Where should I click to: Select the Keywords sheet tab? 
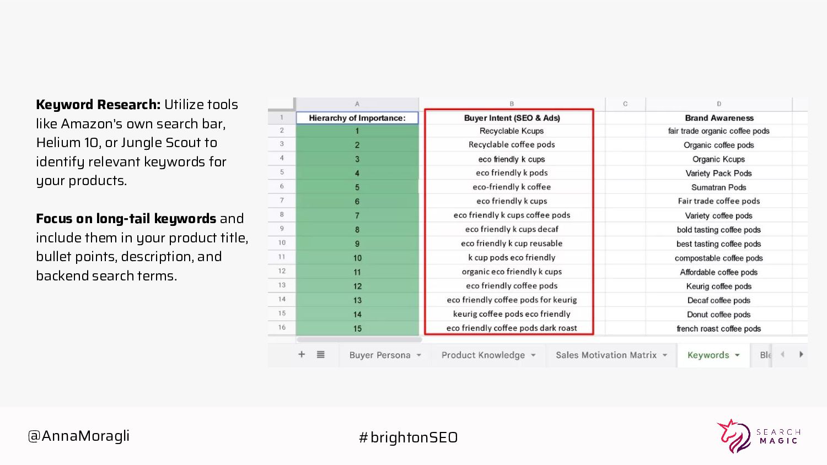coord(708,355)
